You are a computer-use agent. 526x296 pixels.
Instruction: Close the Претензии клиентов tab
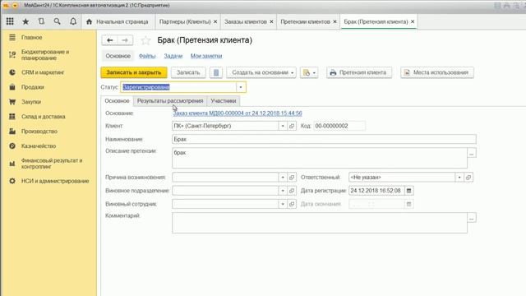coord(335,21)
